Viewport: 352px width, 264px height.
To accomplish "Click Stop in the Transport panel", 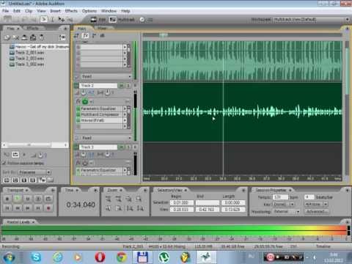I will point(7,199).
